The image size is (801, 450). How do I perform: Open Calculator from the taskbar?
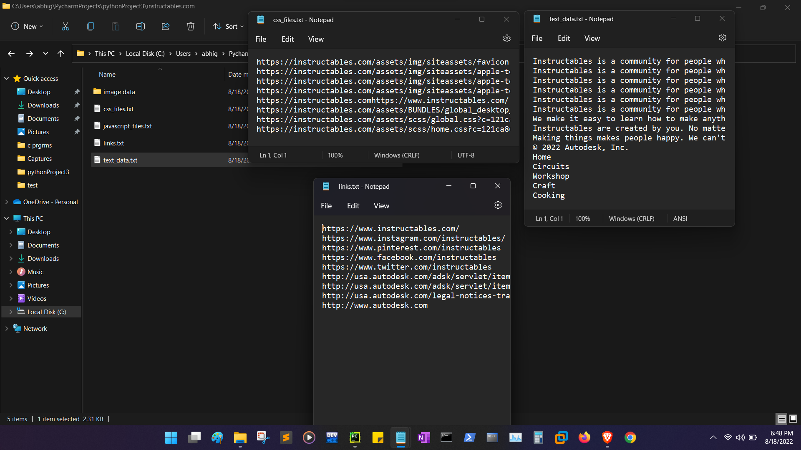point(538,437)
